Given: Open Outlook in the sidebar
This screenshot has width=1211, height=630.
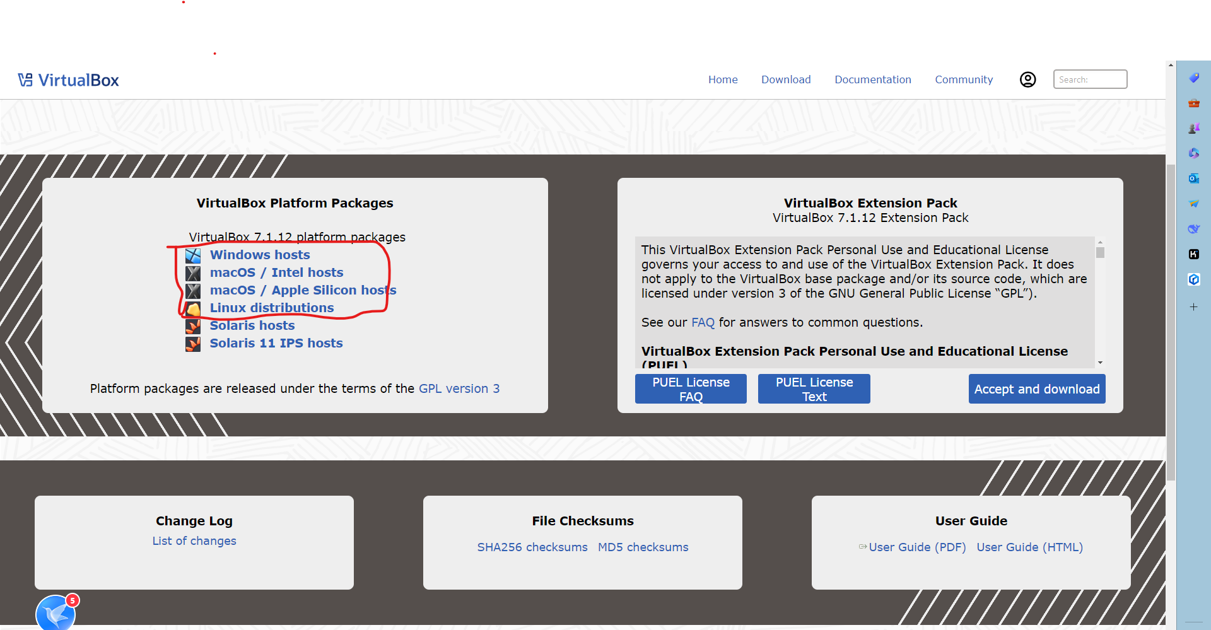Looking at the screenshot, I should click(x=1193, y=178).
